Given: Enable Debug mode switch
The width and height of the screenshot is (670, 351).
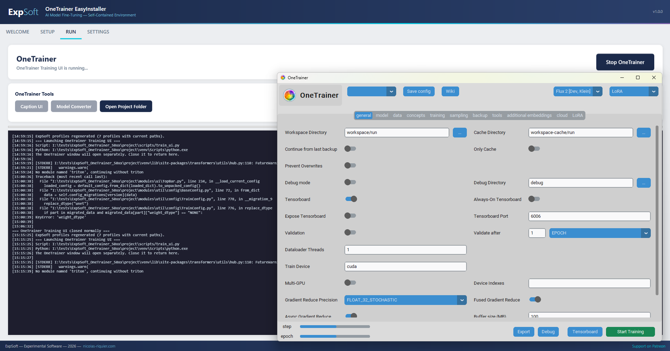Looking at the screenshot, I should [350, 182].
